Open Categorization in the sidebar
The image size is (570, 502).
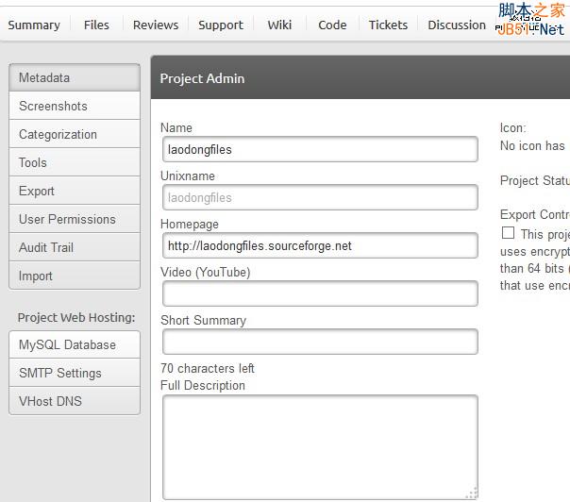pyautogui.click(x=75, y=134)
